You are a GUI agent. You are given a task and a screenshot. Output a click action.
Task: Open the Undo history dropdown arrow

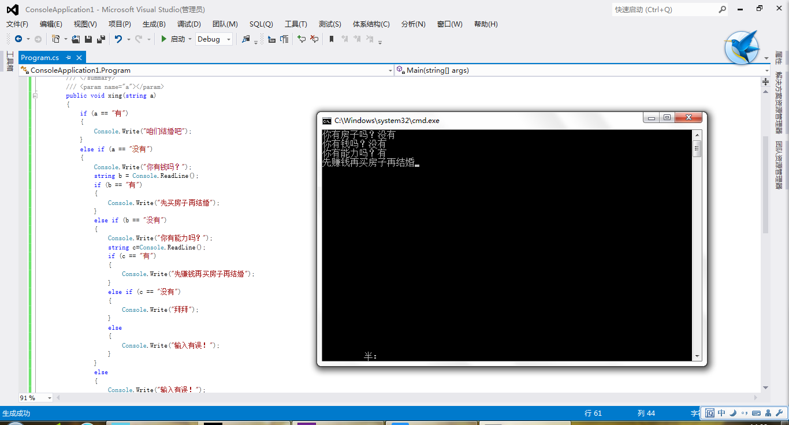(x=128, y=39)
